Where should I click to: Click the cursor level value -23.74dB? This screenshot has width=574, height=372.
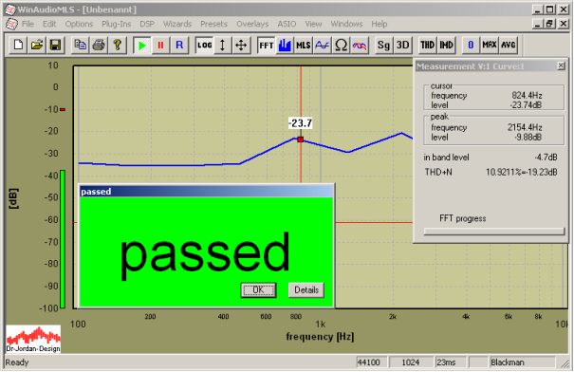[526, 105]
